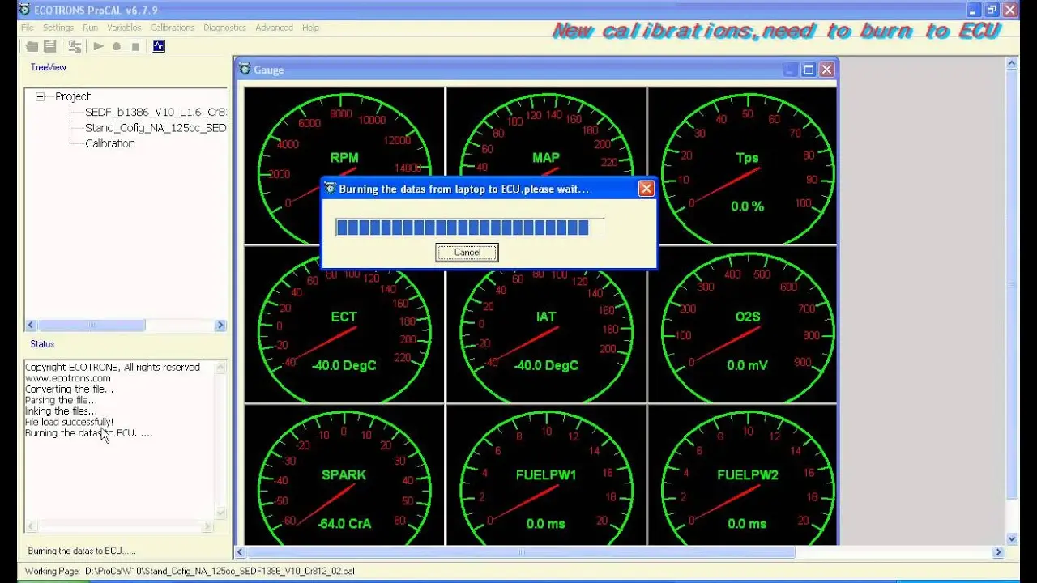Click the stop square toolbar icon

tap(135, 46)
